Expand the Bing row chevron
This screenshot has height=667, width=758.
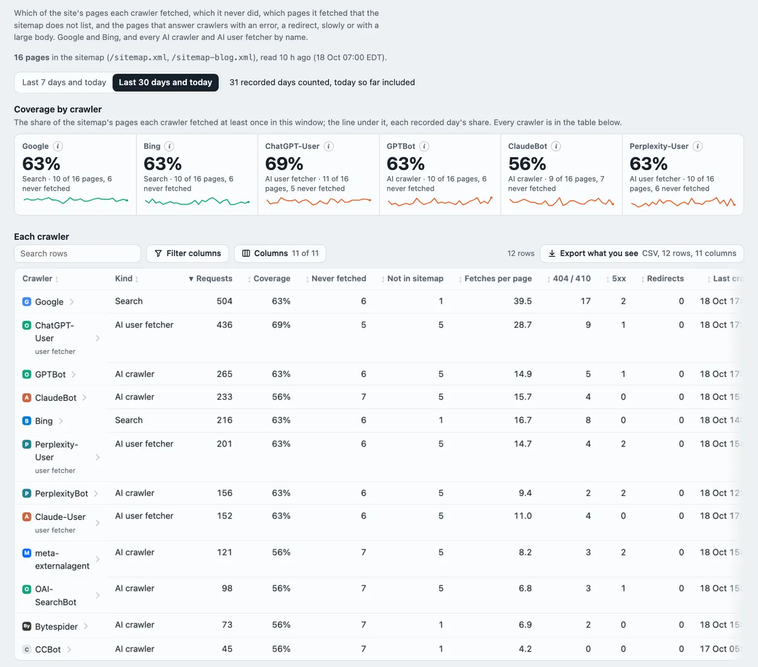pos(61,421)
